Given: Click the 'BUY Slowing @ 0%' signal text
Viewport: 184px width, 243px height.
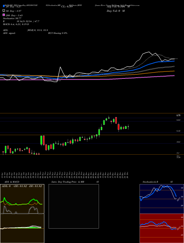Looking at the screenshot, I should point(58,33).
